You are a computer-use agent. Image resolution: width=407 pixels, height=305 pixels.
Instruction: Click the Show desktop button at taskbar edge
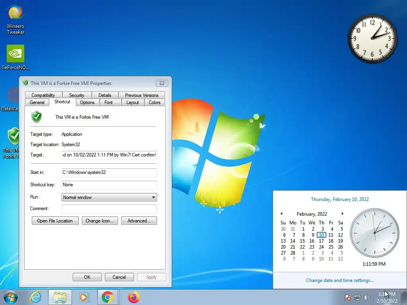tap(404, 297)
